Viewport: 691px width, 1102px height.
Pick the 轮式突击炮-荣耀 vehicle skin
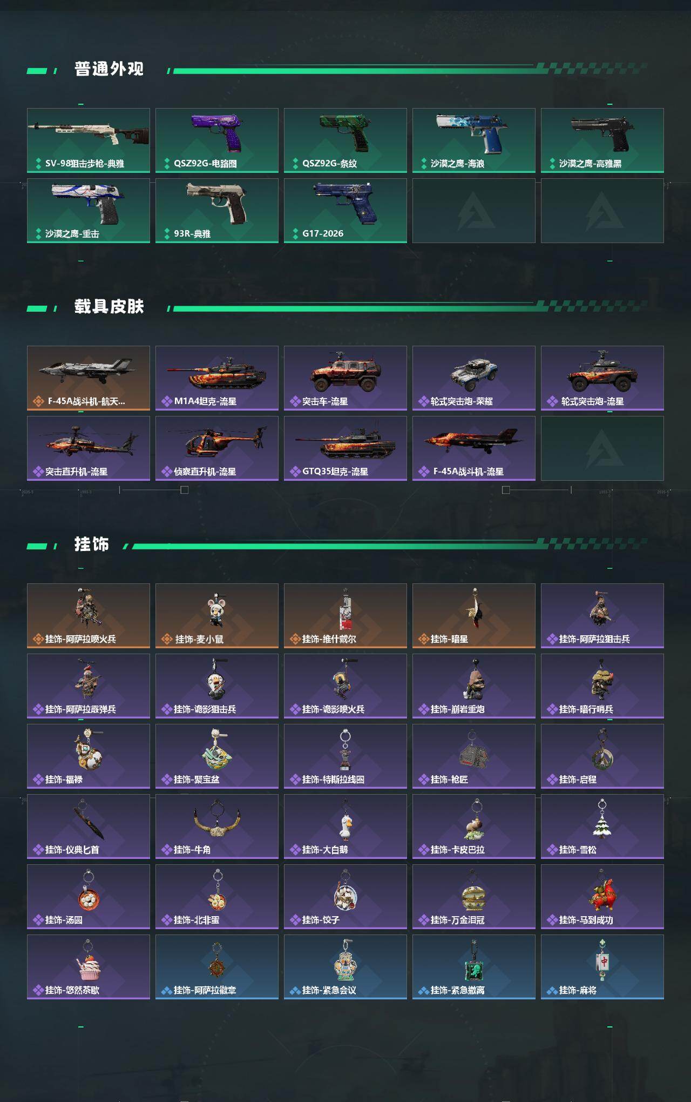point(474,378)
